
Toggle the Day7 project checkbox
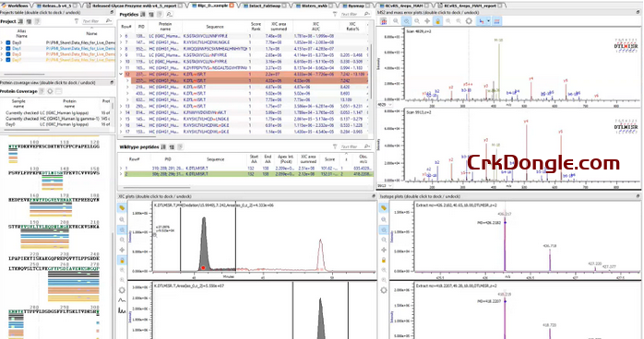pyautogui.click(x=8, y=60)
